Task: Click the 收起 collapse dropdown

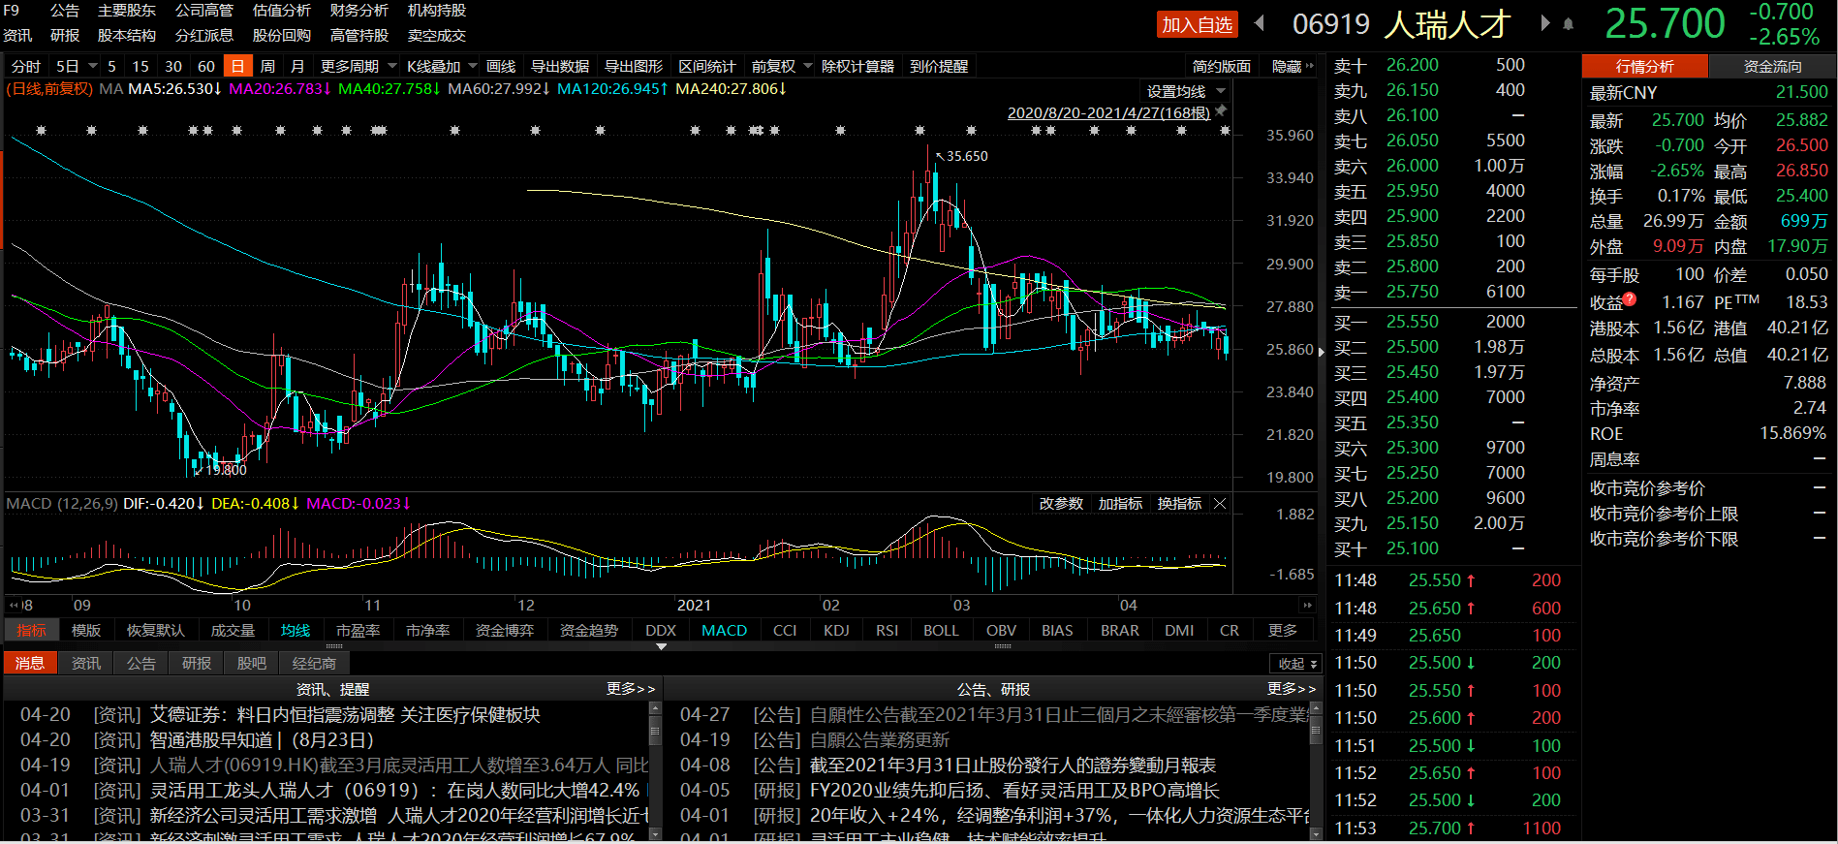Action: 1295,664
